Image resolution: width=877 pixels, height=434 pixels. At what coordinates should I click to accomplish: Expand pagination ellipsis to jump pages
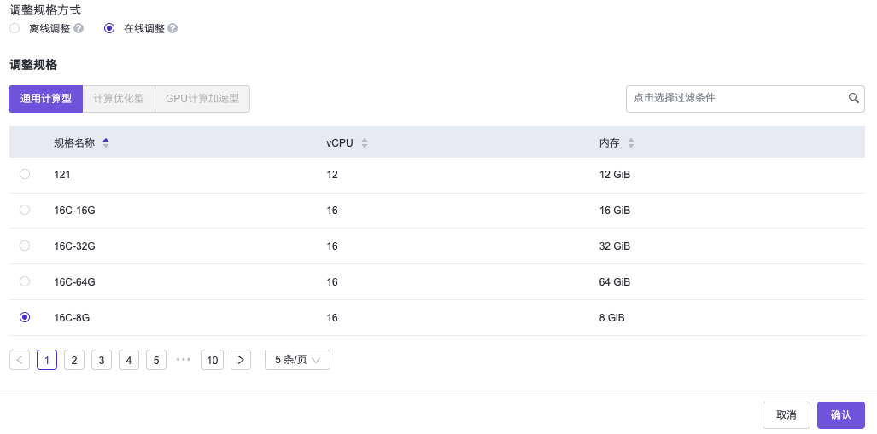pyautogui.click(x=183, y=360)
